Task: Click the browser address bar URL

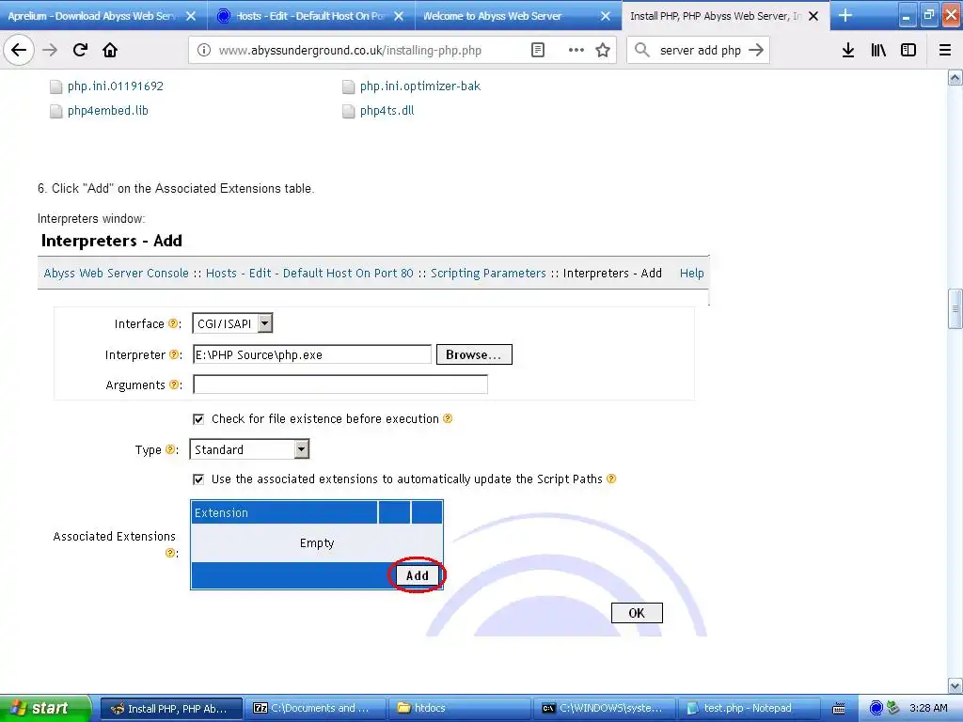Action: point(350,51)
